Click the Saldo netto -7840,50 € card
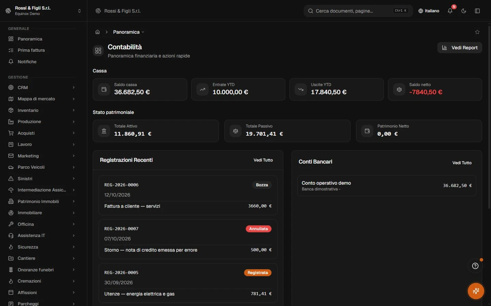 pos(435,89)
